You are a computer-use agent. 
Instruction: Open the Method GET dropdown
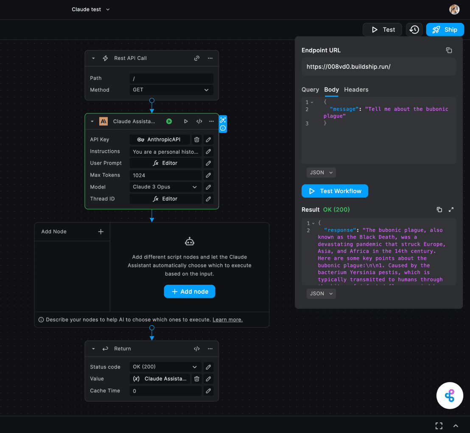pyautogui.click(x=171, y=90)
